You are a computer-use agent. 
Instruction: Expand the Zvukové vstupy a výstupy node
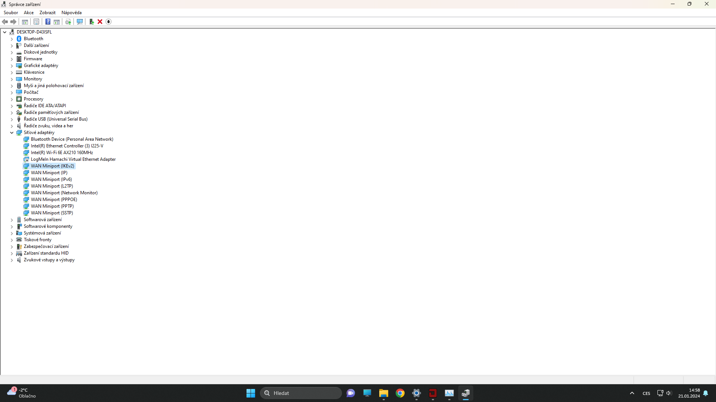point(12,260)
